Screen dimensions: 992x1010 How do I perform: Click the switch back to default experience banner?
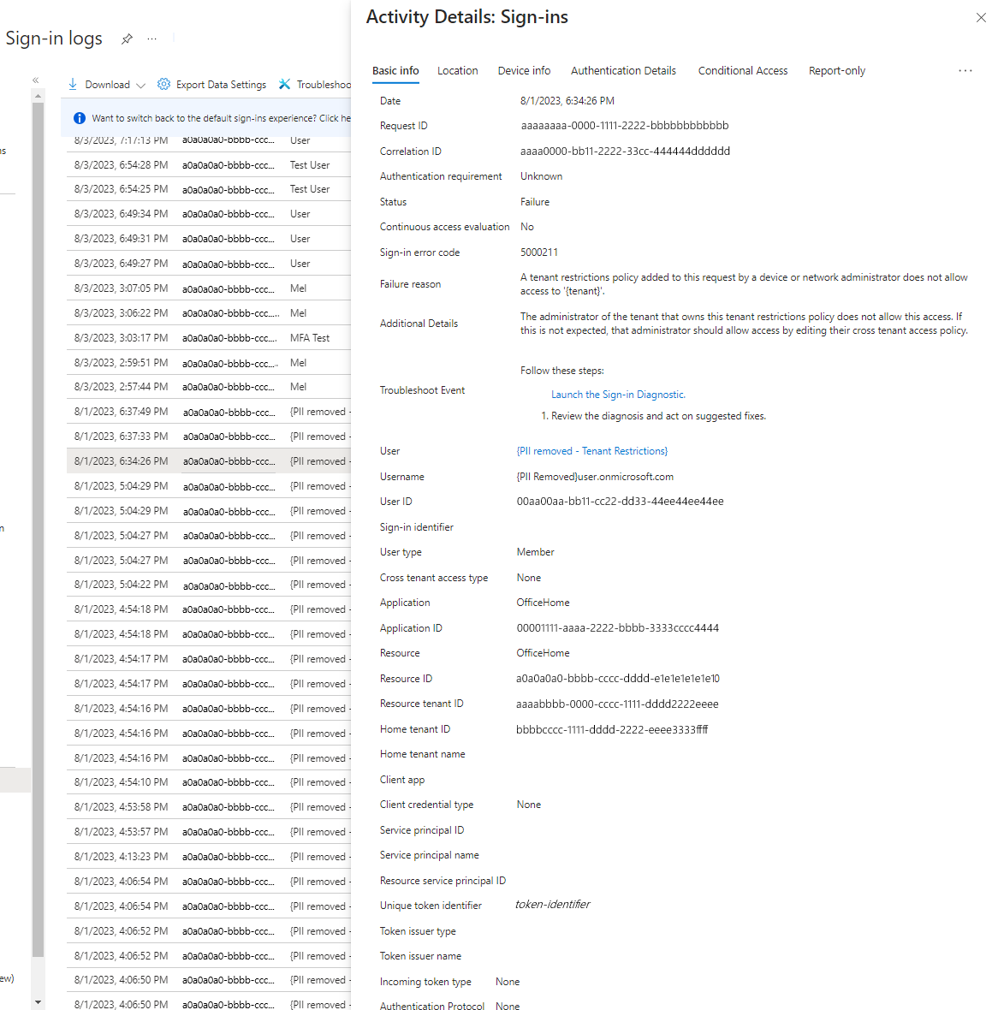pyautogui.click(x=206, y=118)
